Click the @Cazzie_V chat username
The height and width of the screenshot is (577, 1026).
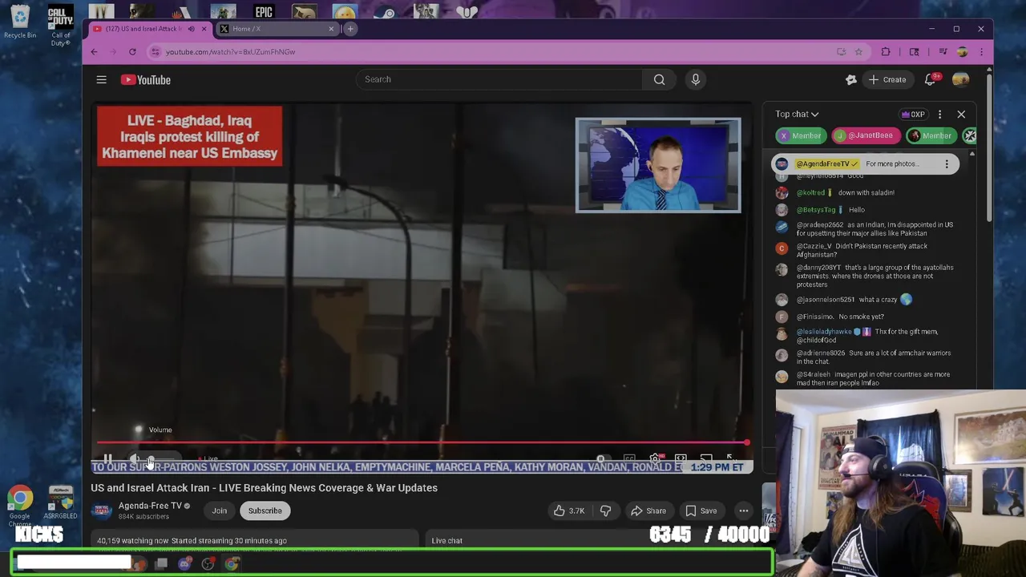click(x=813, y=246)
